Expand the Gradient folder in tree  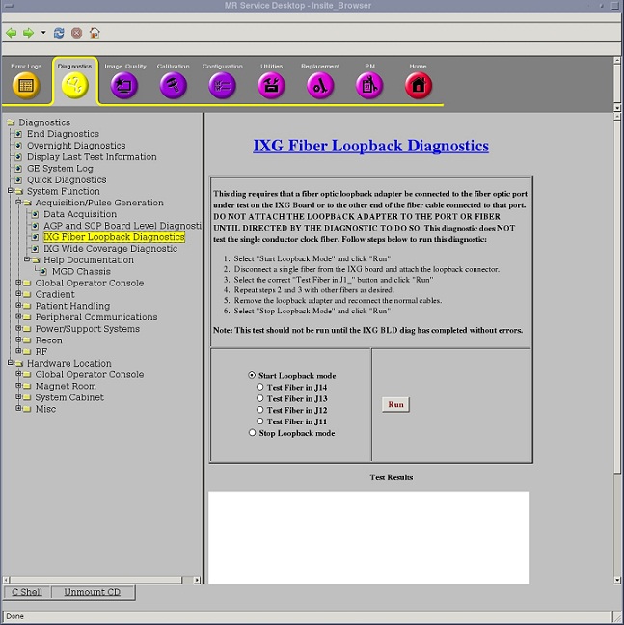[18, 294]
